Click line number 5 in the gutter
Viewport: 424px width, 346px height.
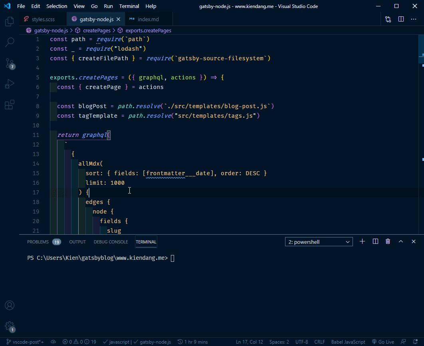point(38,77)
